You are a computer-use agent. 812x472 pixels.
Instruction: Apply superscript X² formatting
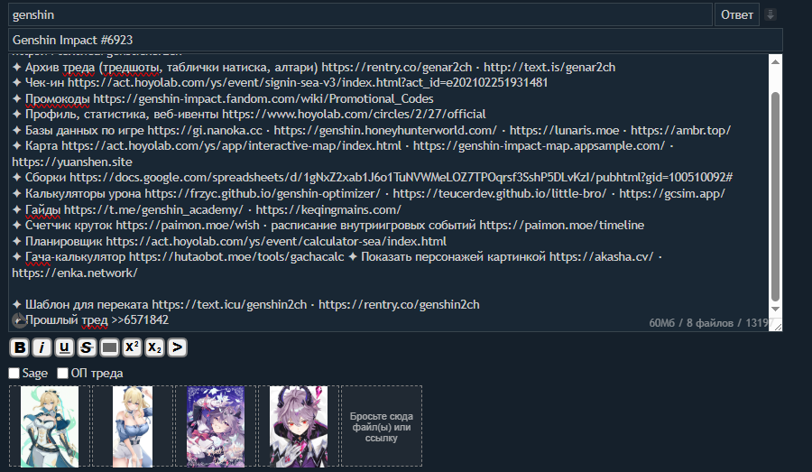pyautogui.click(x=132, y=347)
